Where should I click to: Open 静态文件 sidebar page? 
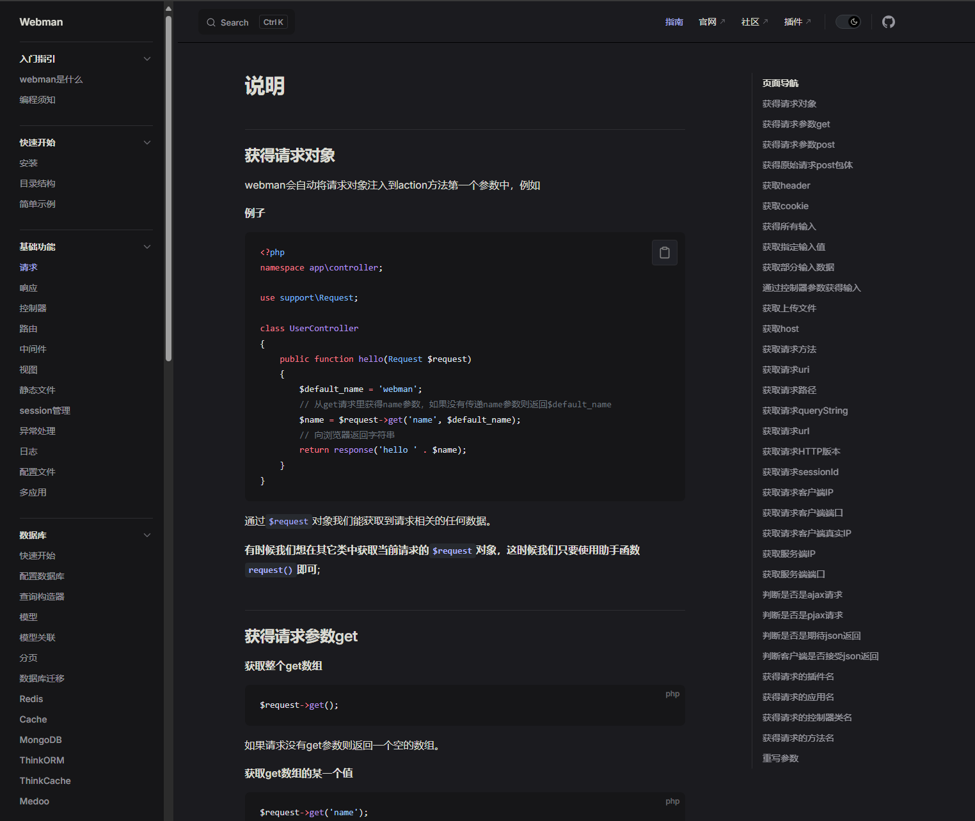[37, 390]
